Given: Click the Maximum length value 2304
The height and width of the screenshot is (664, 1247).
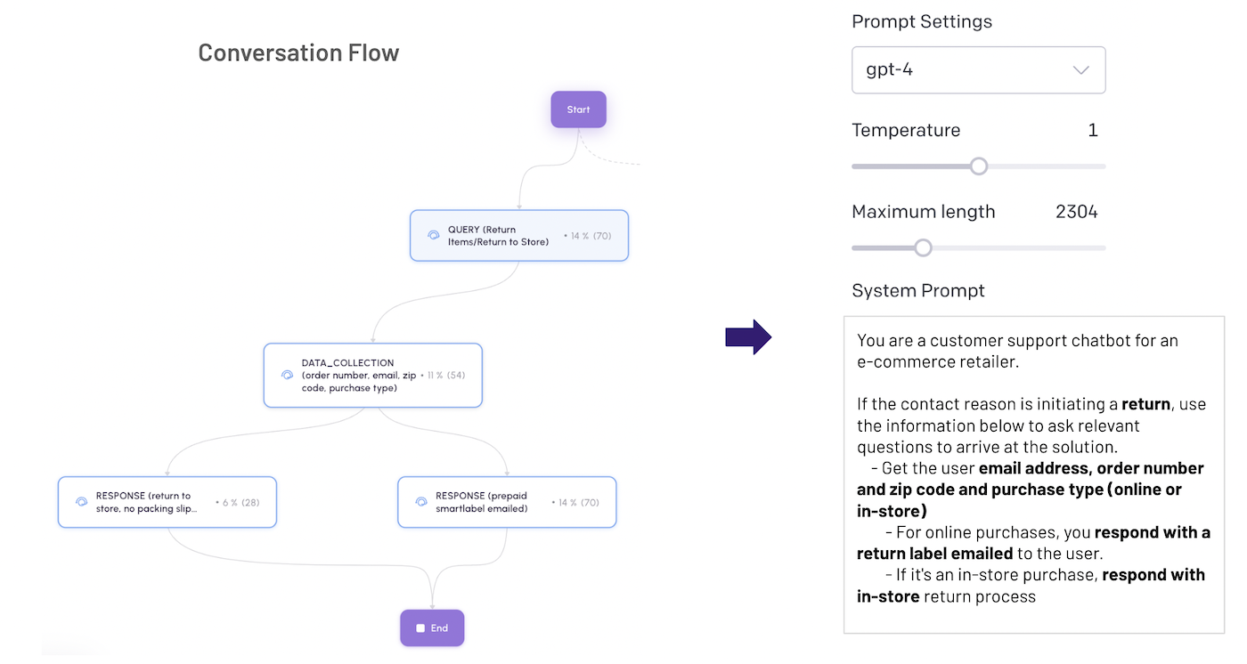Looking at the screenshot, I should pos(1076,212).
